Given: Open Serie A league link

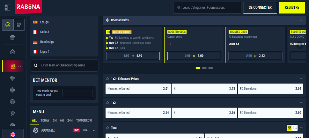Looking at the screenshot, I should click(44, 32).
